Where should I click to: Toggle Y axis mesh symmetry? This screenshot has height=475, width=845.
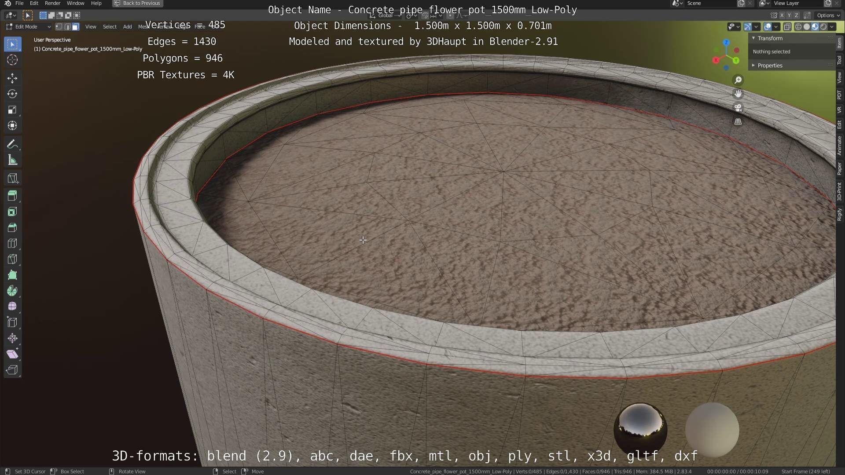[789, 15]
